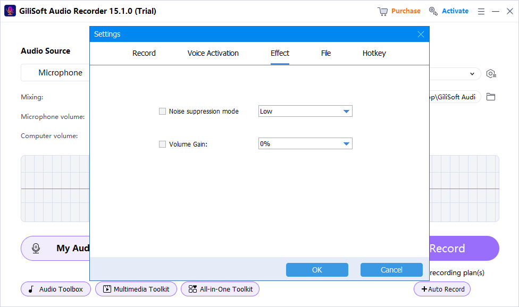Click Cancel in Settings dialog
The width and height of the screenshot is (519, 307).
391,270
